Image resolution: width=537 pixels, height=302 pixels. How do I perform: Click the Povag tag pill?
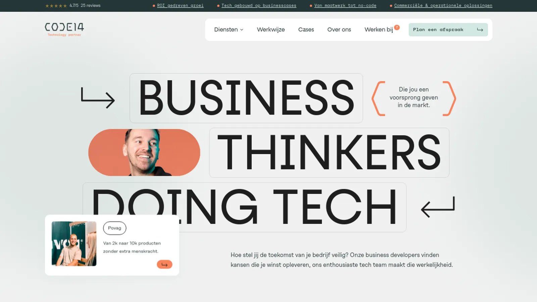point(114,228)
